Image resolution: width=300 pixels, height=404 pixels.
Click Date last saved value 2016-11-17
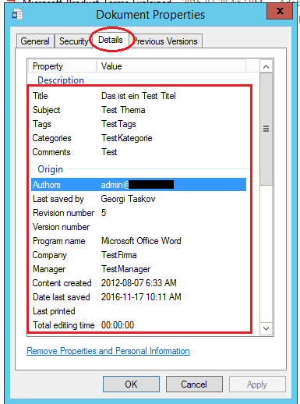click(141, 297)
